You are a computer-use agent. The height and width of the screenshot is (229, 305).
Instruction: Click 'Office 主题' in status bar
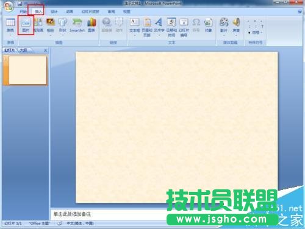coord(39,224)
